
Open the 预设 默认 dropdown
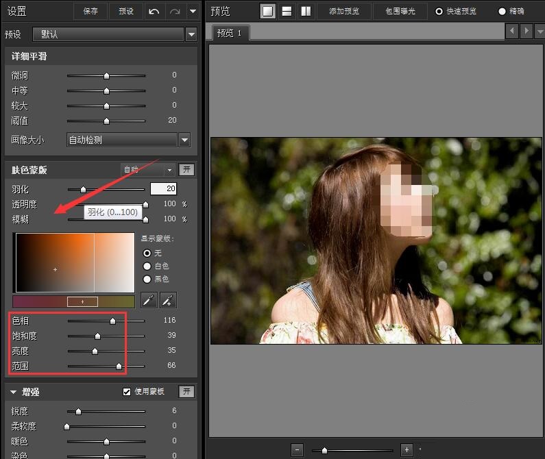[191, 34]
